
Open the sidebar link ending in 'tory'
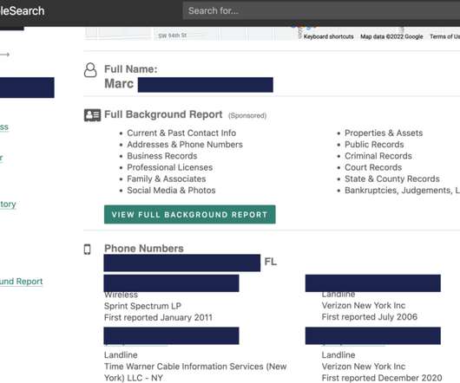[x=8, y=204]
